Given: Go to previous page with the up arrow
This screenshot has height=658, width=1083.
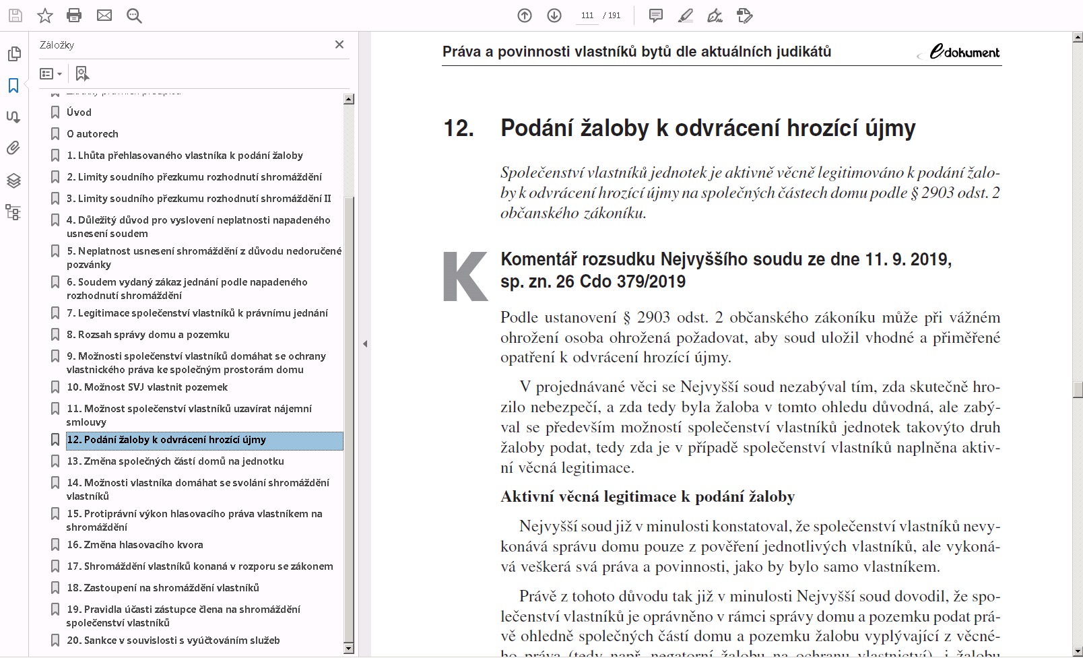Looking at the screenshot, I should 525,15.
